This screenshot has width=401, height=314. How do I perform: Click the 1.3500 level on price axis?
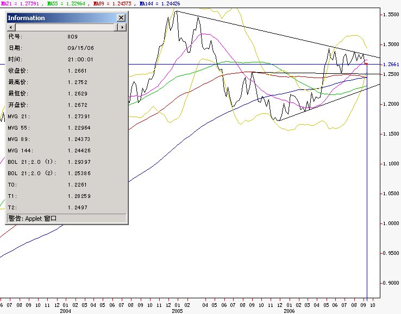(x=391, y=14)
